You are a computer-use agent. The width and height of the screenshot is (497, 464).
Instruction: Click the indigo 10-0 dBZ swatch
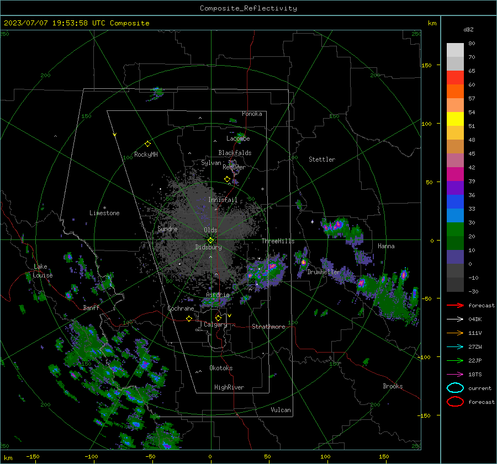coord(455,257)
